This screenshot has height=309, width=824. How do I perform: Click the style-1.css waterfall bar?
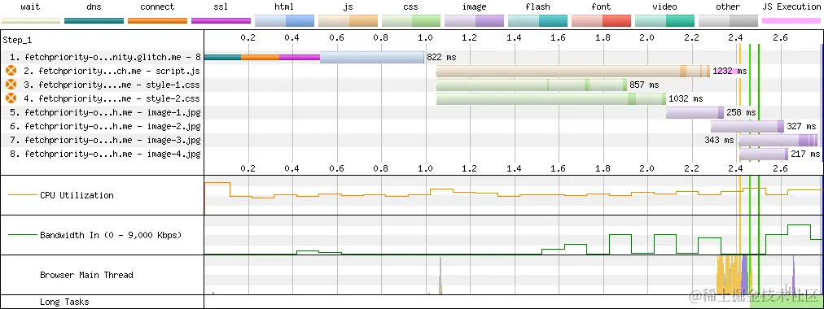532,85
